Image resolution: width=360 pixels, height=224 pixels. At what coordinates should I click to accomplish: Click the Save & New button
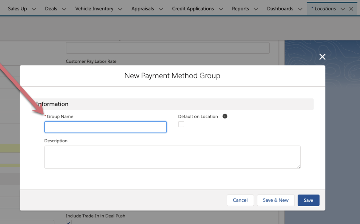pos(276,200)
